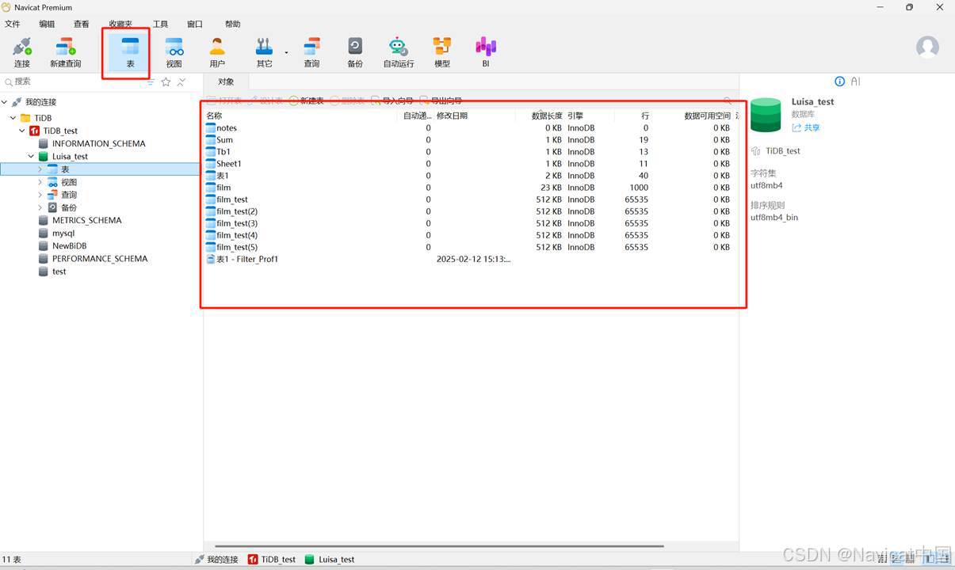Screen dimensions: 955x570
Task: Open the 自动运行 (Automation) robot icon
Action: 399,52
